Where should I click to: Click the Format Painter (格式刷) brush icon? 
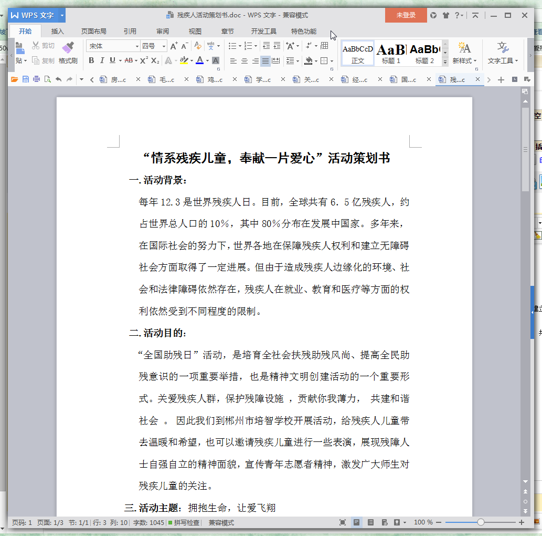click(68, 47)
